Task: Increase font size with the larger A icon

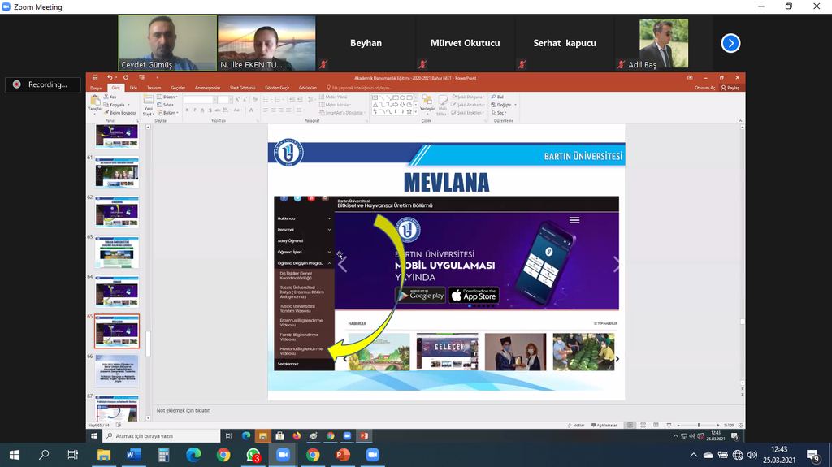Action: pos(237,99)
